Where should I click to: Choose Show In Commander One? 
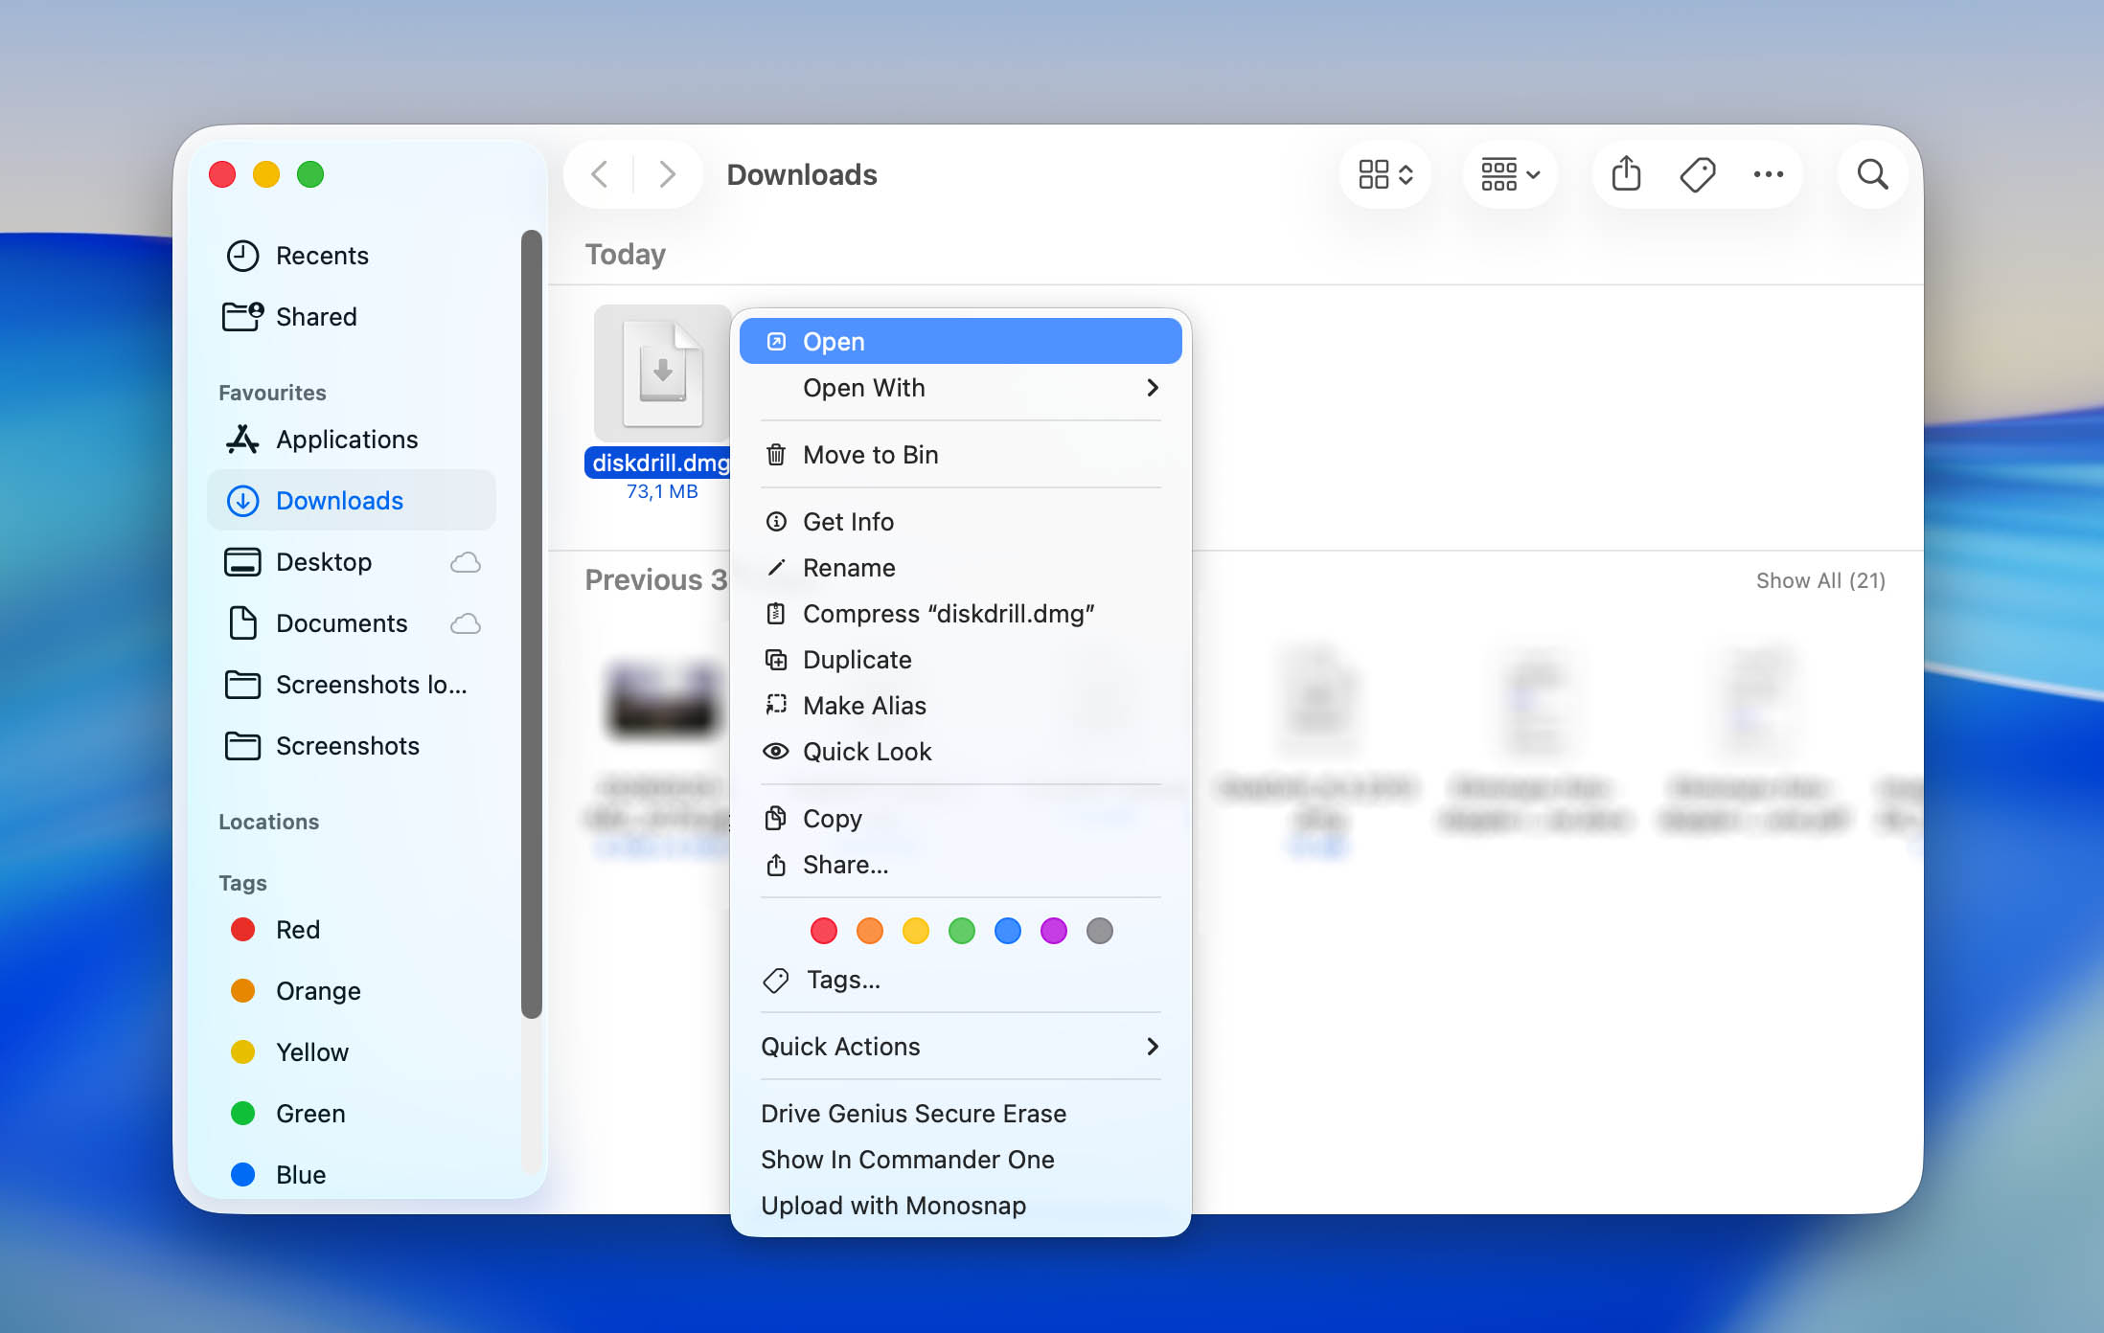pos(960,1160)
